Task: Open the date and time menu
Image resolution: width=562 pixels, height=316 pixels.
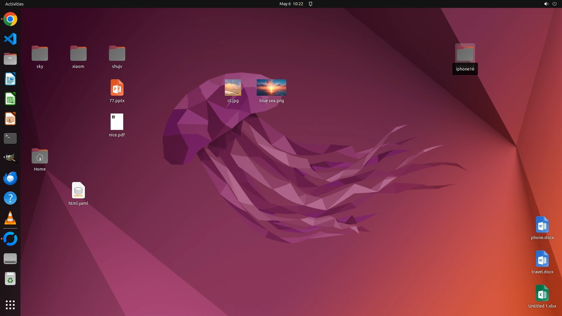Action: (x=291, y=4)
